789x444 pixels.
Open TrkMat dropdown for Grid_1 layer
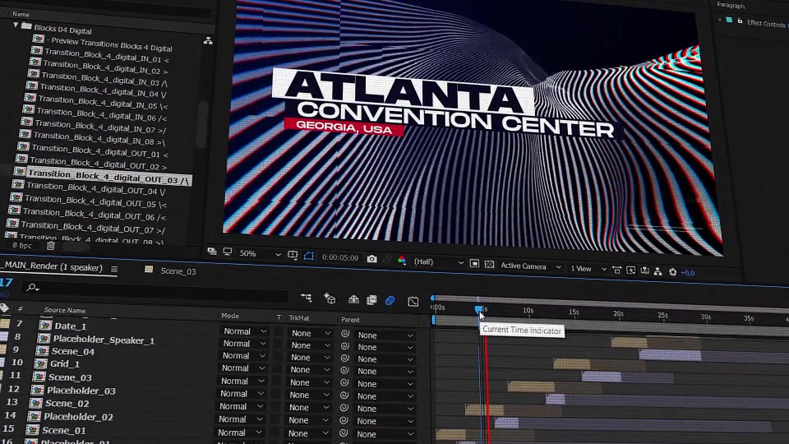click(x=311, y=370)
